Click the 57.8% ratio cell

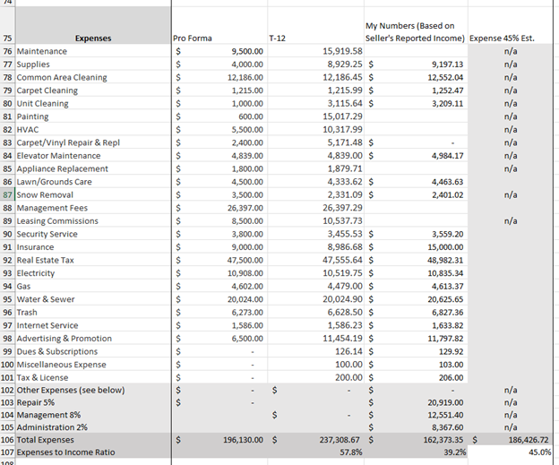pos(315,452)
